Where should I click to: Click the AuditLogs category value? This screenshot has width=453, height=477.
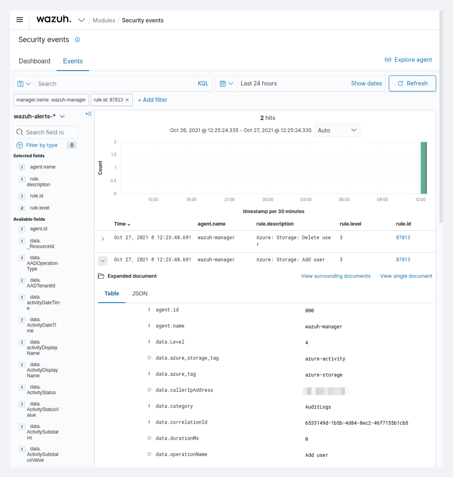coord(318,407)
